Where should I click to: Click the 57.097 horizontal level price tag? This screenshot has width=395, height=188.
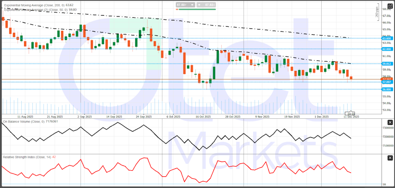click(x=387, y=82)
